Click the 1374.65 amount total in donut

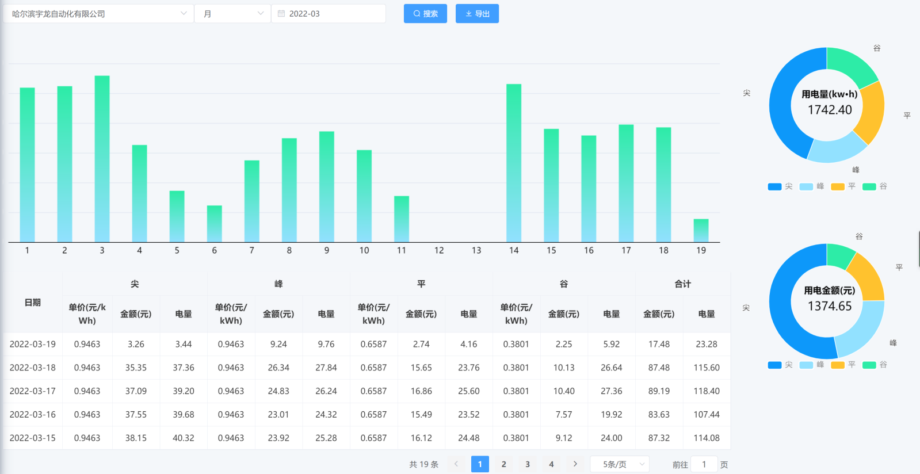830,306
